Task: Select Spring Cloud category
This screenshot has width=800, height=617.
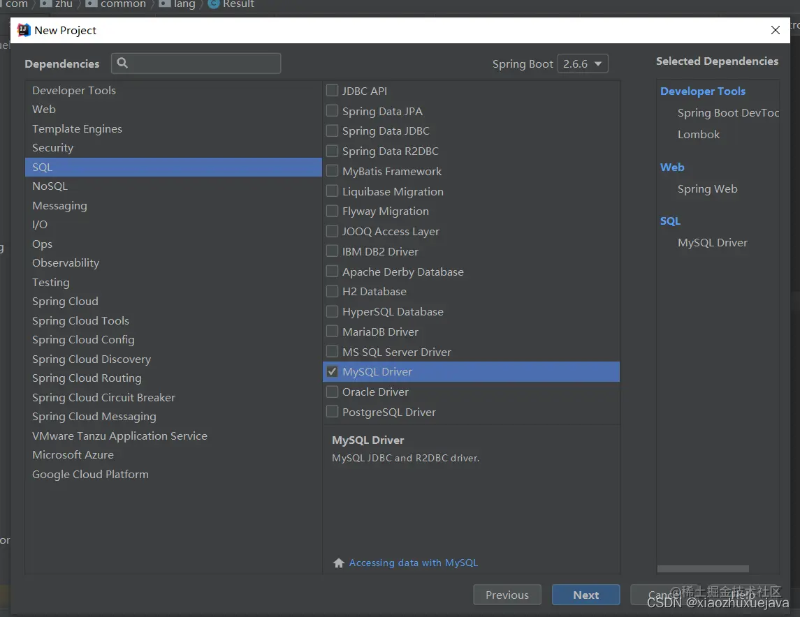Action: pos(173,301)
